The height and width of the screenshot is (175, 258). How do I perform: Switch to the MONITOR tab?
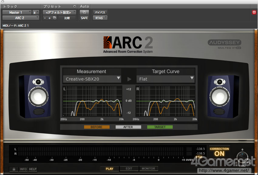[x=148, y=169]
